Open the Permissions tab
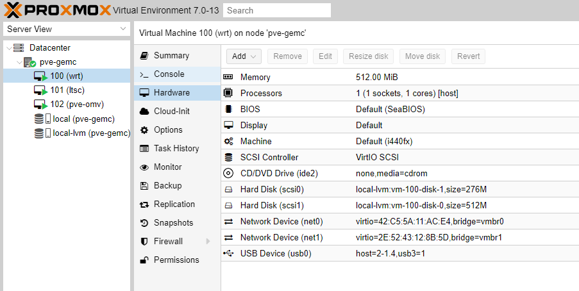 (x=177, y=260)
